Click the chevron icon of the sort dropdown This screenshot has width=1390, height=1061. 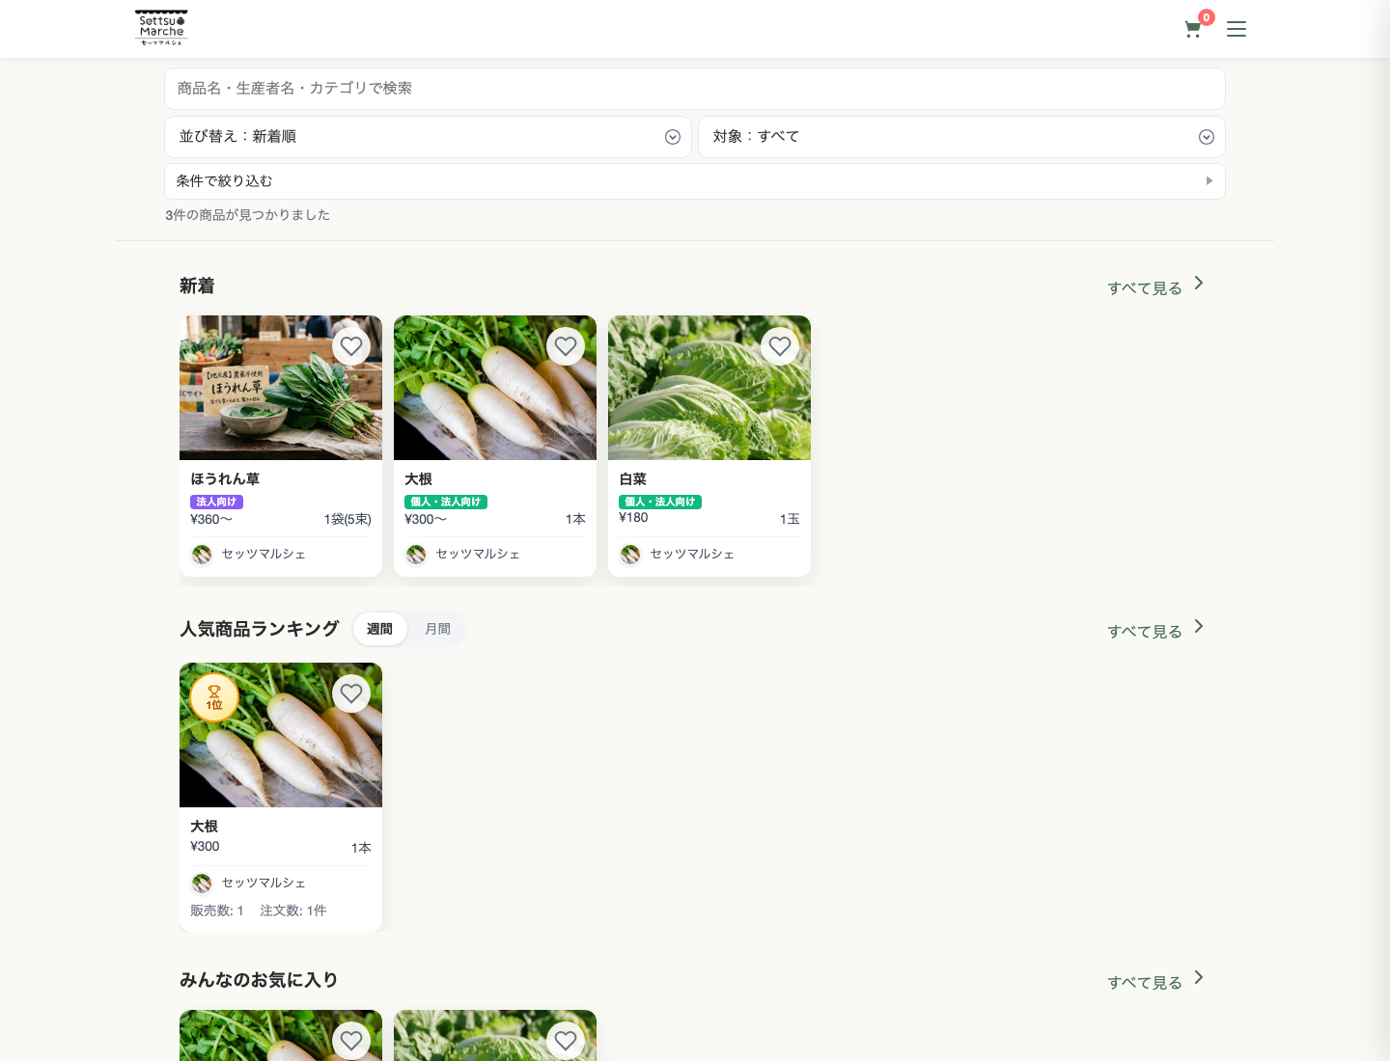coord(673,137)
